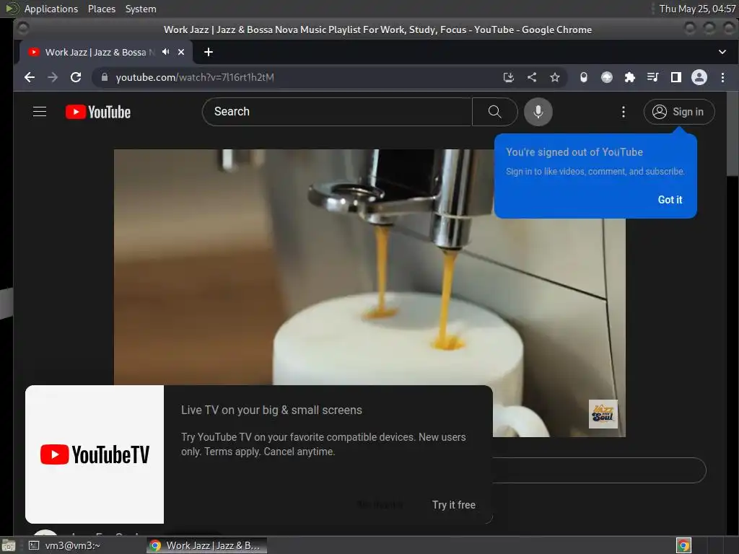The image size is (739, 554).
Task: Go to YouTube home via logo
Action: pyautogui.click(x=98, y=112)
